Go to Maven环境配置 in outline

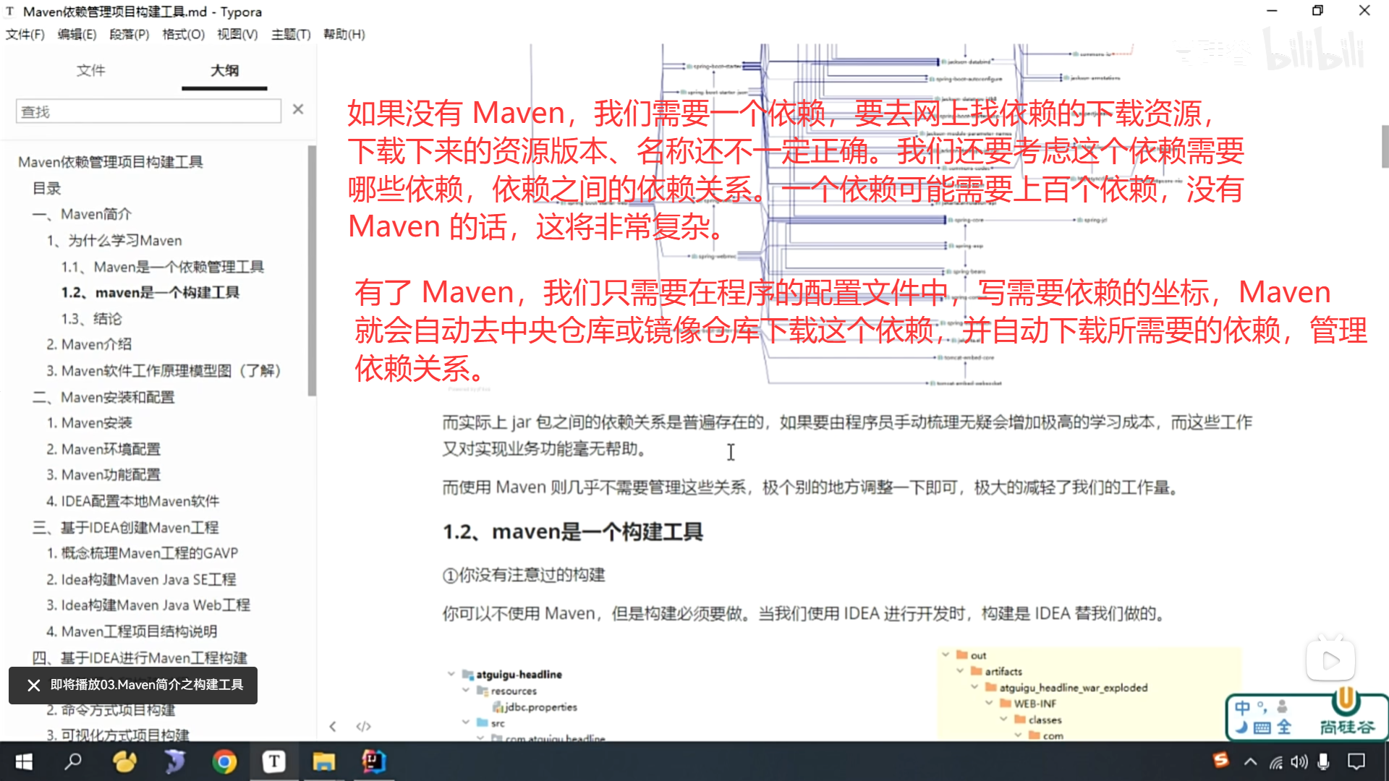coord(103,449)
